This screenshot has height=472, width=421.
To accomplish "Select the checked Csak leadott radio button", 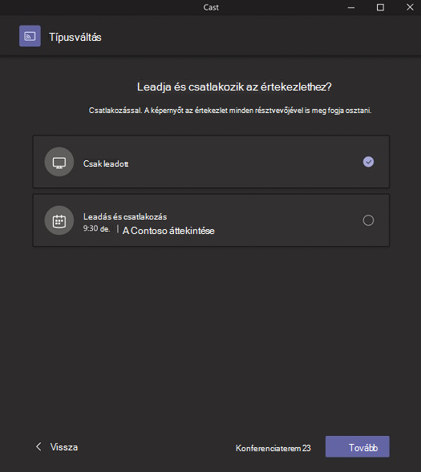I will (368, 162).
